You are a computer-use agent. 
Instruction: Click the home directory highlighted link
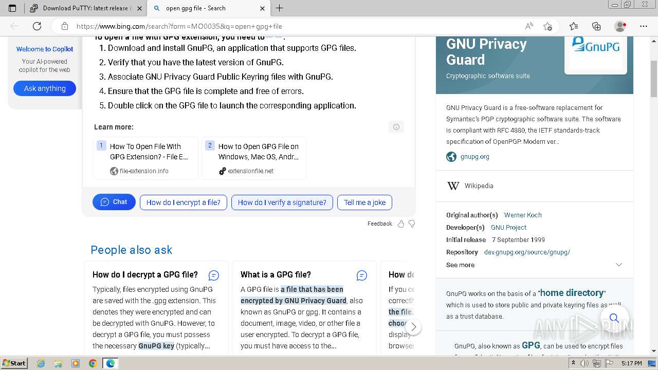(x=572, y=293)
